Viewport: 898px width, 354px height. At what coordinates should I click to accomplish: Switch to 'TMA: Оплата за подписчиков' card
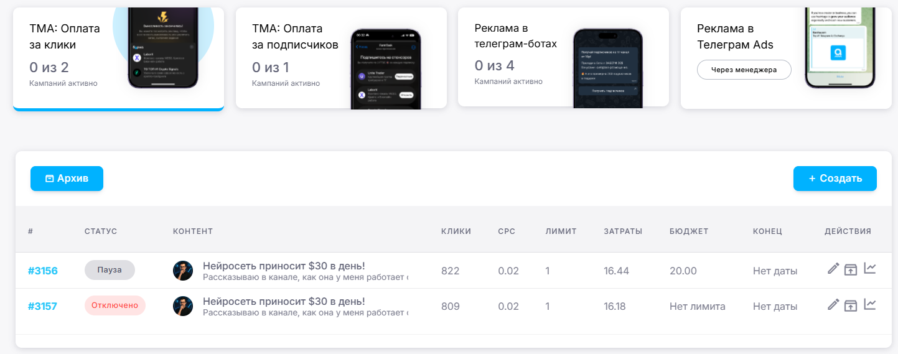292,56
